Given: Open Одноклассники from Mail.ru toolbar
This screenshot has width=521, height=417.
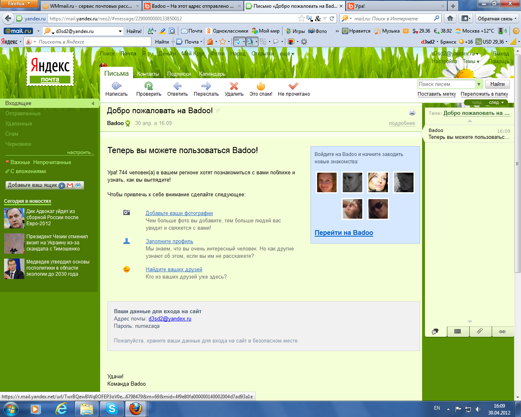Looking at the screenshot, I should (x=227, y=31).
